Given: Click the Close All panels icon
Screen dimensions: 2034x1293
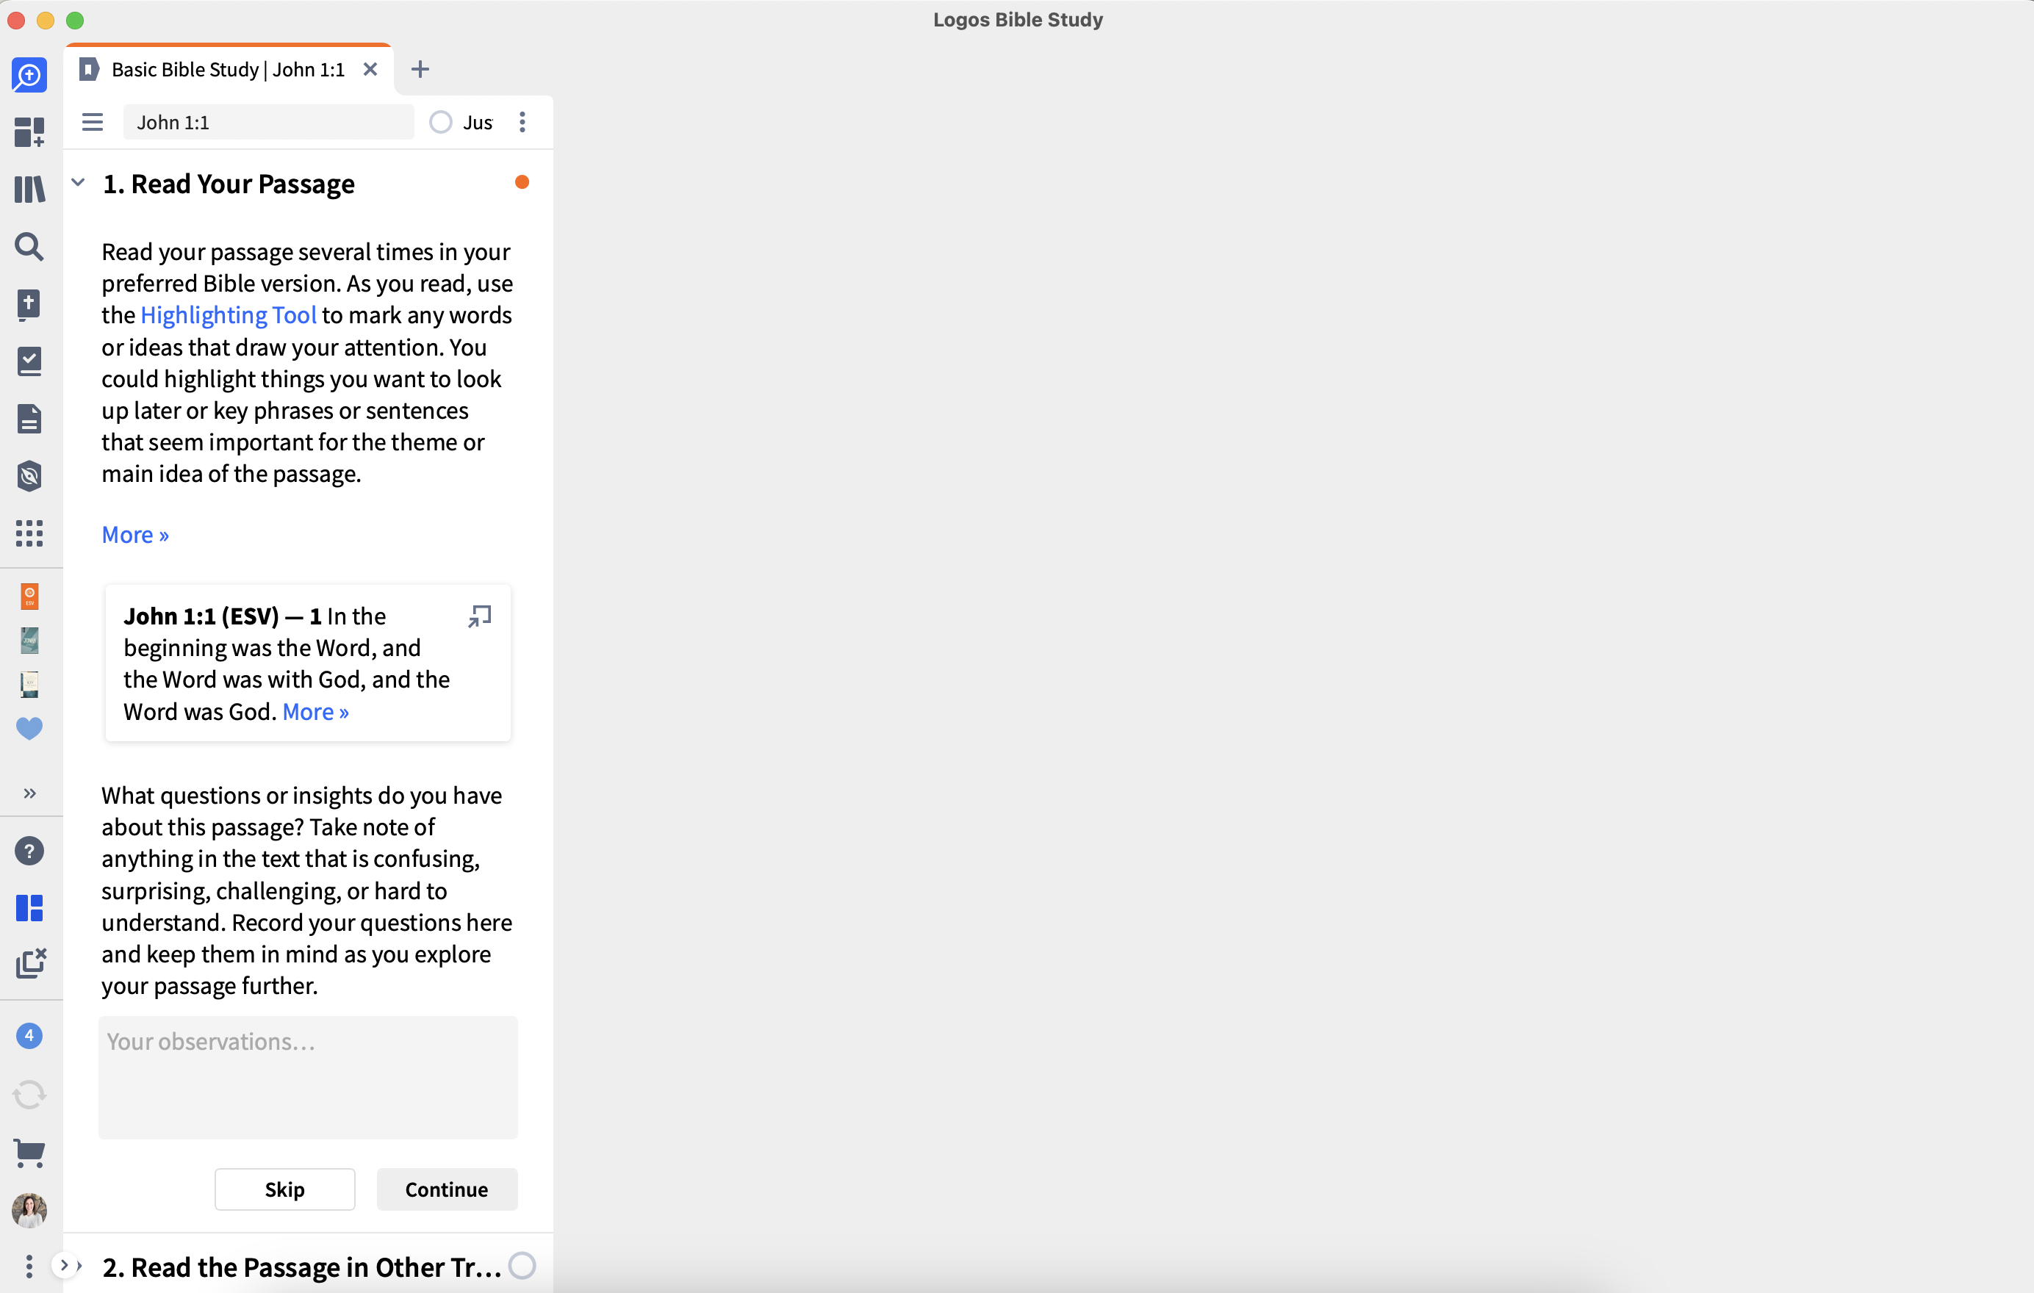Looking at the screenshot, I should pyautogui.click(x=30, y=964).
